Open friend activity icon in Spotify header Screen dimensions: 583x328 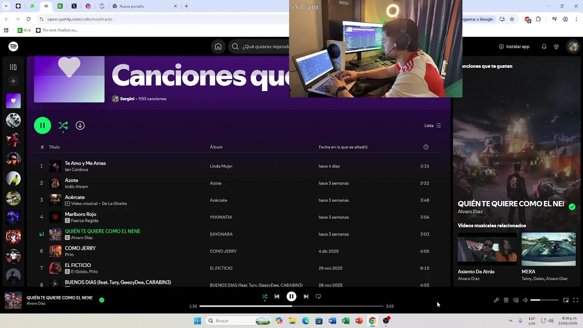click(556, 46)
